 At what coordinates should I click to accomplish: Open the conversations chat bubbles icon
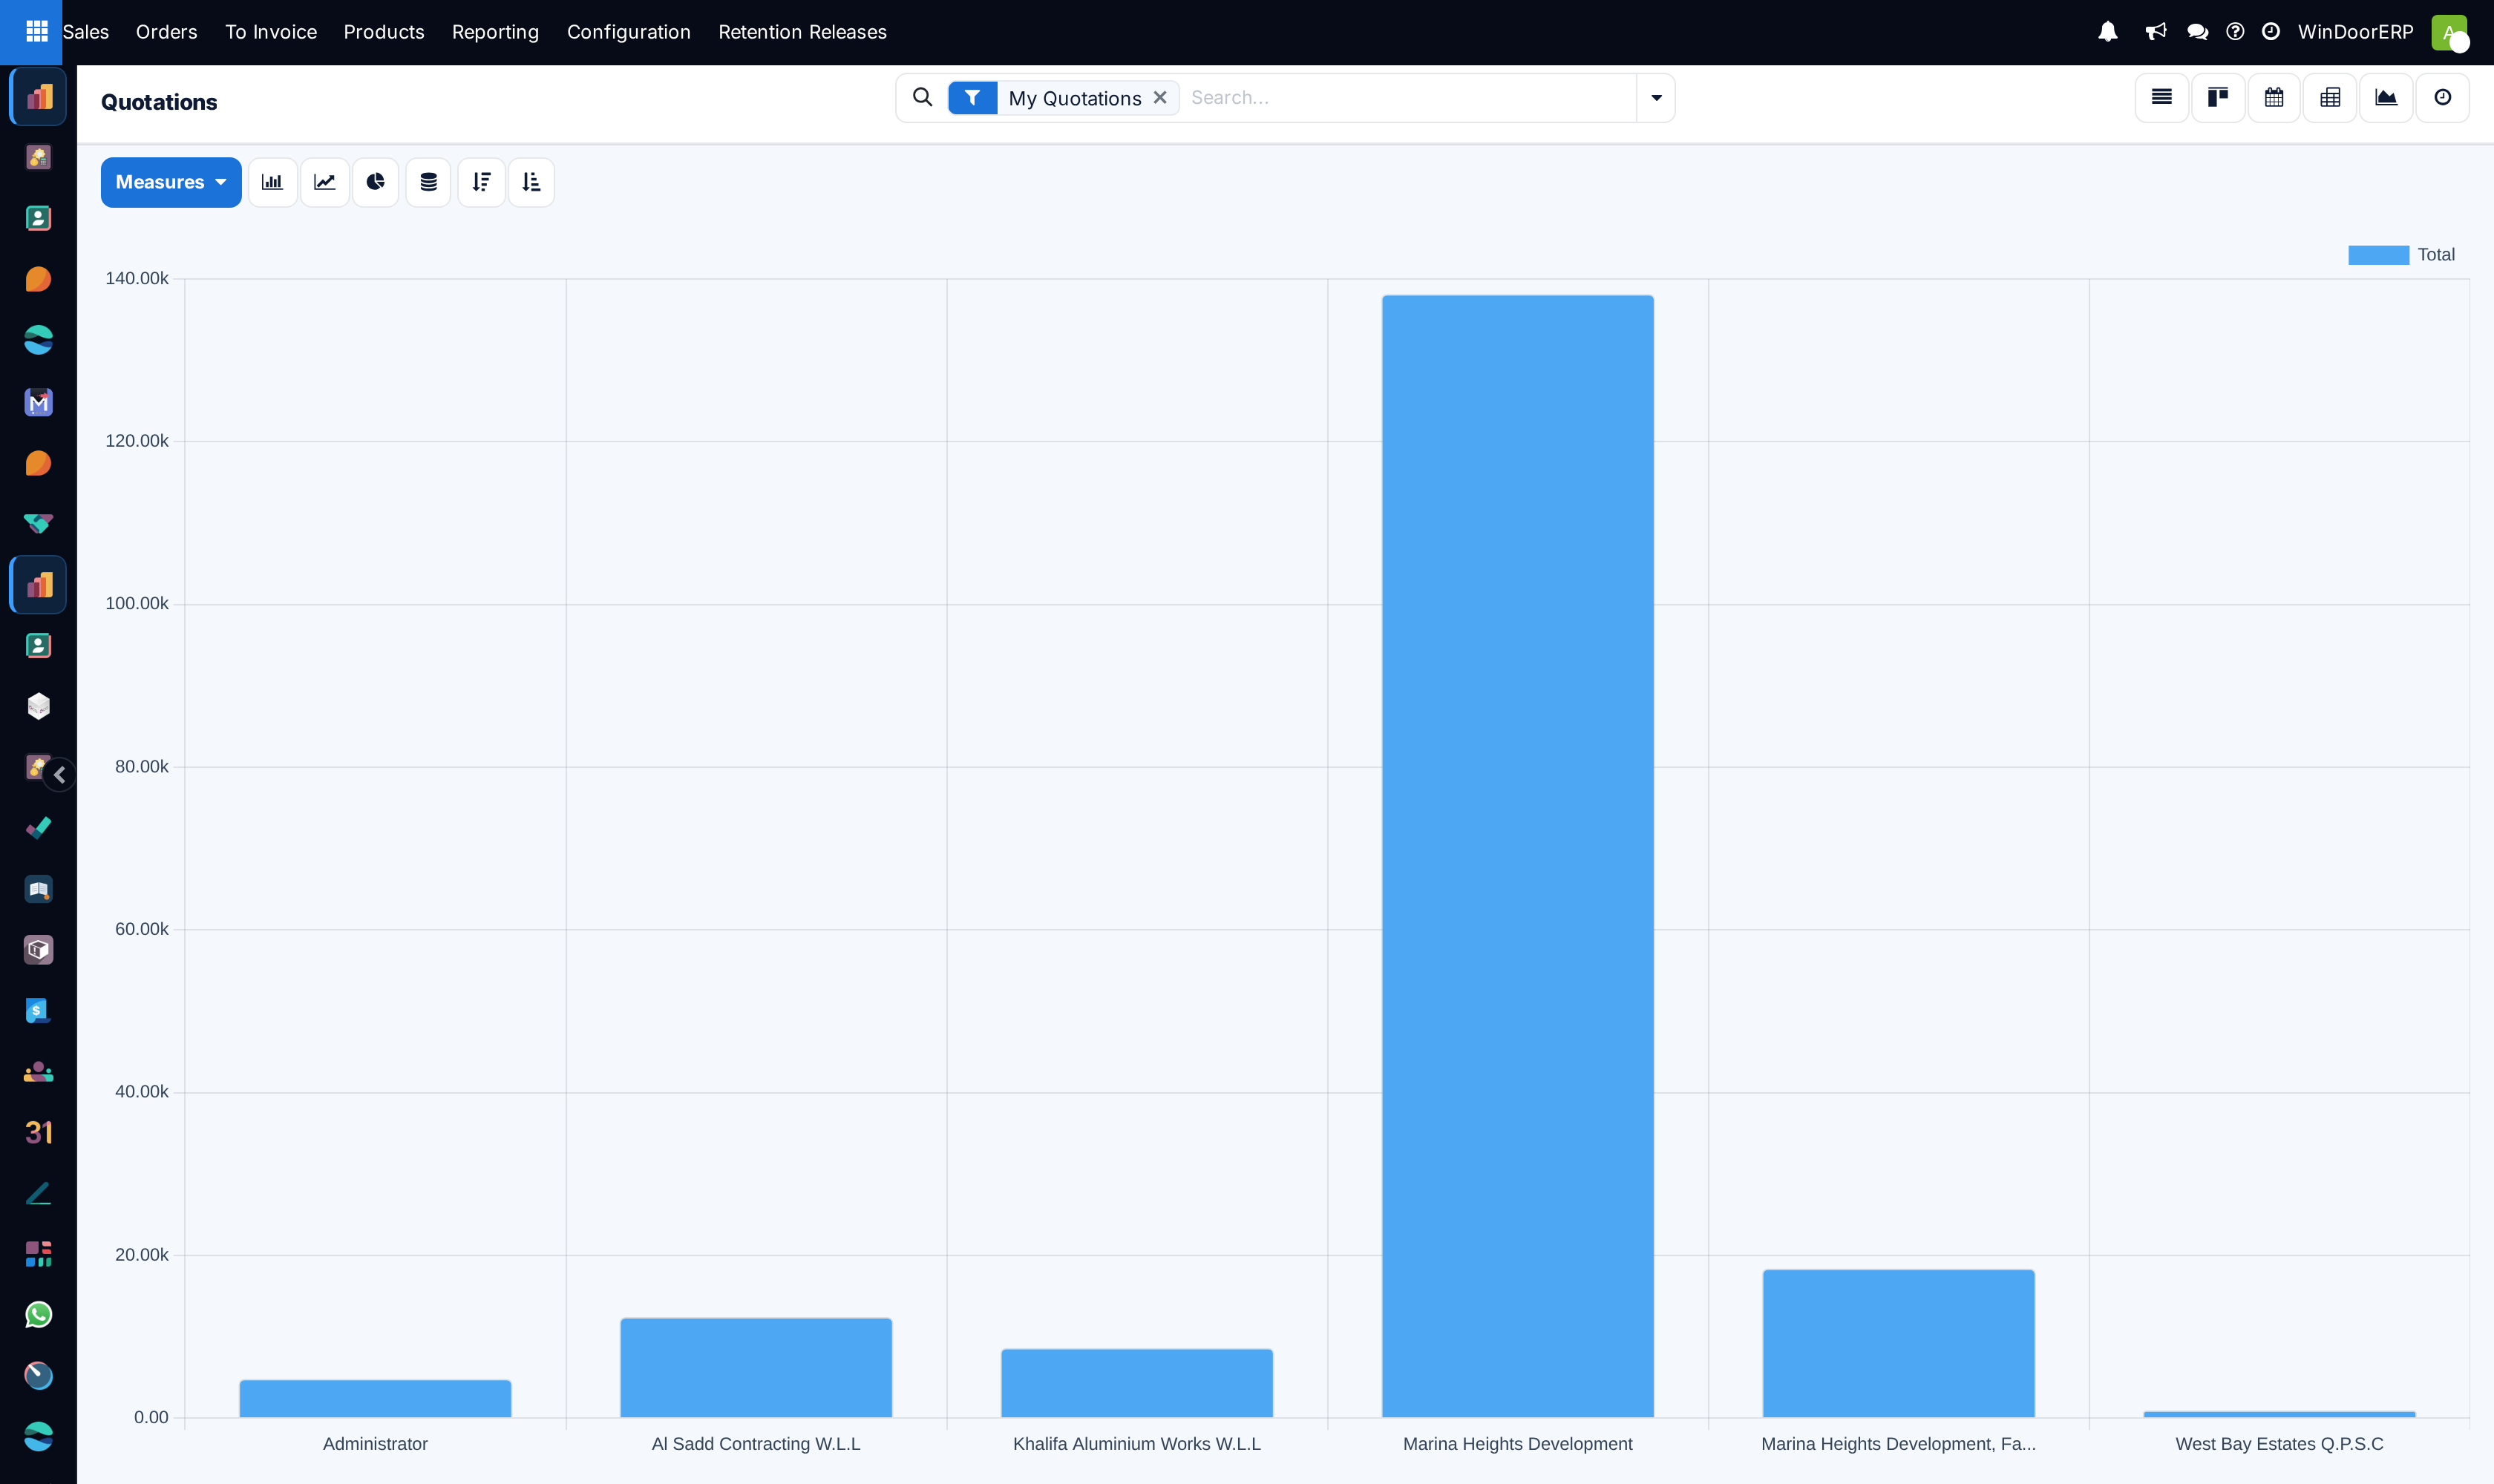pyautogui.click(x=2198, y=32)
